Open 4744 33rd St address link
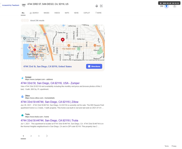Image resolution: width=182 pixels, height=149 pixels. coord(47,67)
